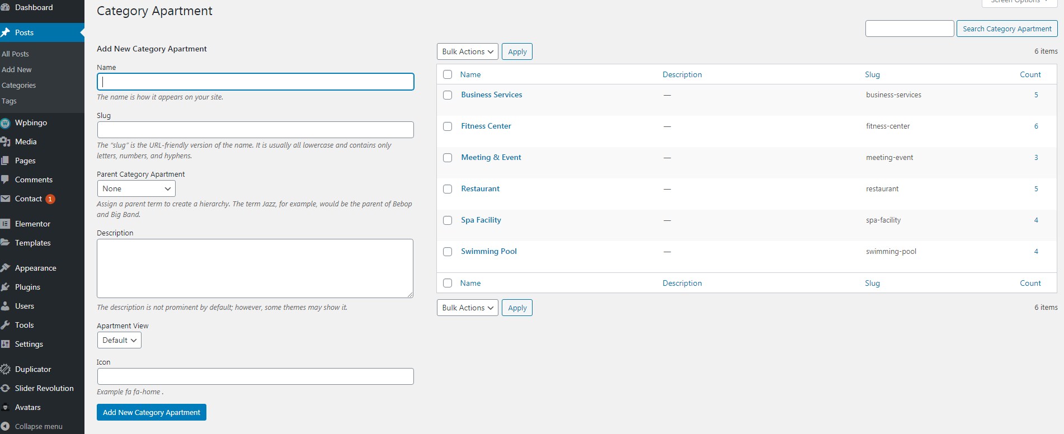Click the Plugins plug icon
The width and height of the screenshot is (1064, 434).
5,287
